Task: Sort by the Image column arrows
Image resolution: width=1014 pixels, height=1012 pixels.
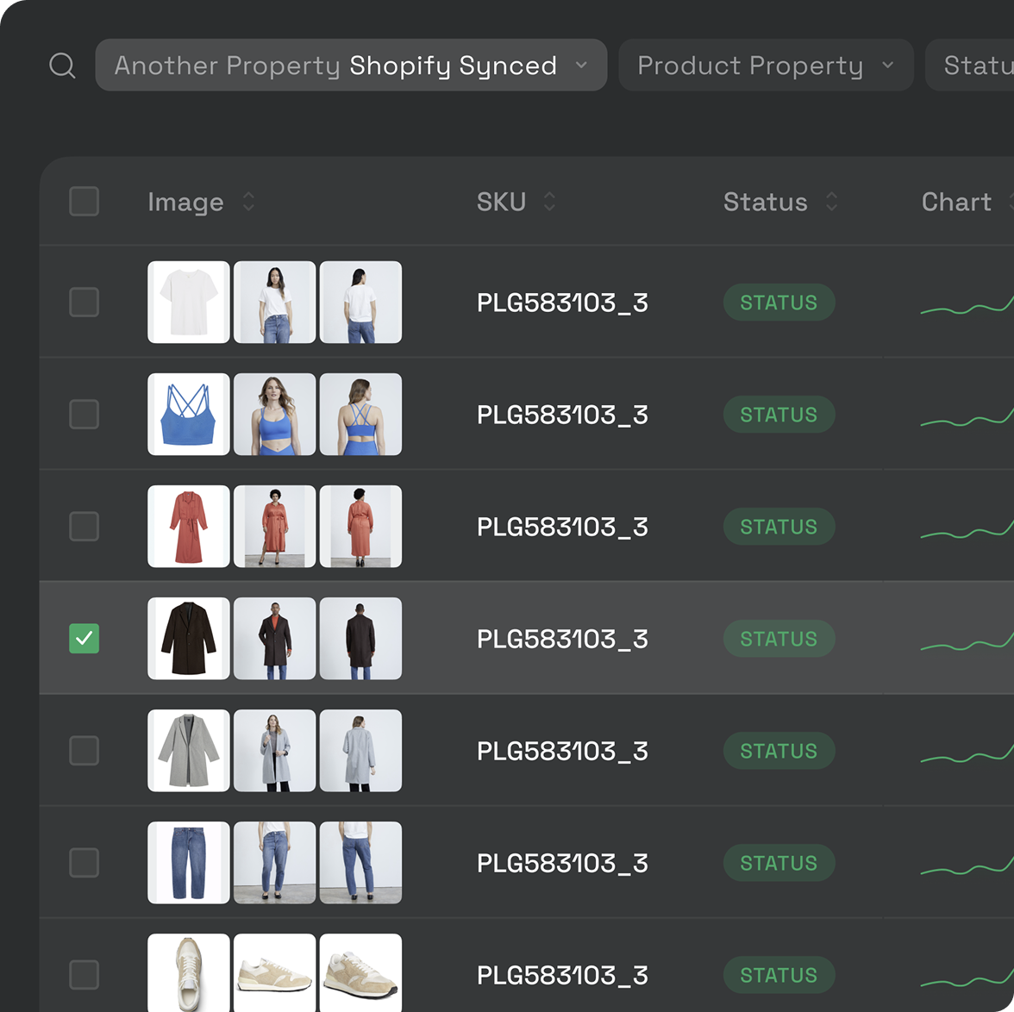Action: pyautogui.click(x=248, y=202)
